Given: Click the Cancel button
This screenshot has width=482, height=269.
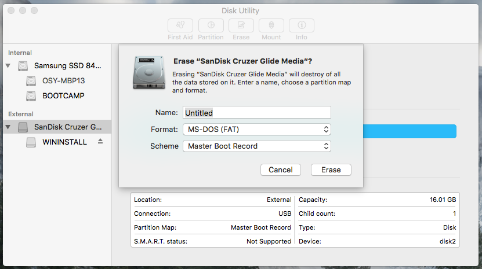Looking at the screenshot, I should coord(281,170).
